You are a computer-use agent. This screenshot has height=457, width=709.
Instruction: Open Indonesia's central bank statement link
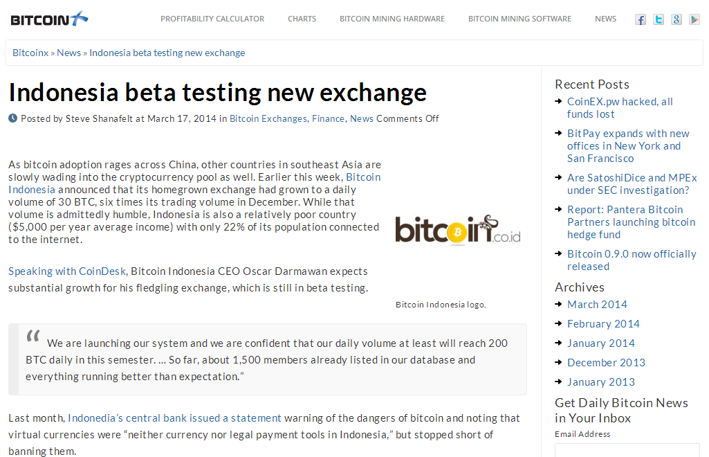click(174, 418)
